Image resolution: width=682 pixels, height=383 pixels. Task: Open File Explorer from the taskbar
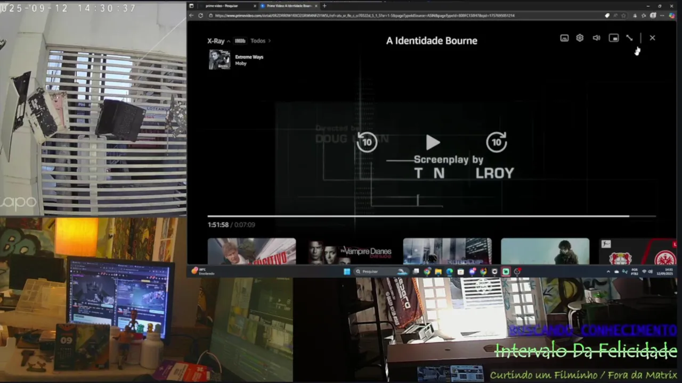tap(438, 271)
